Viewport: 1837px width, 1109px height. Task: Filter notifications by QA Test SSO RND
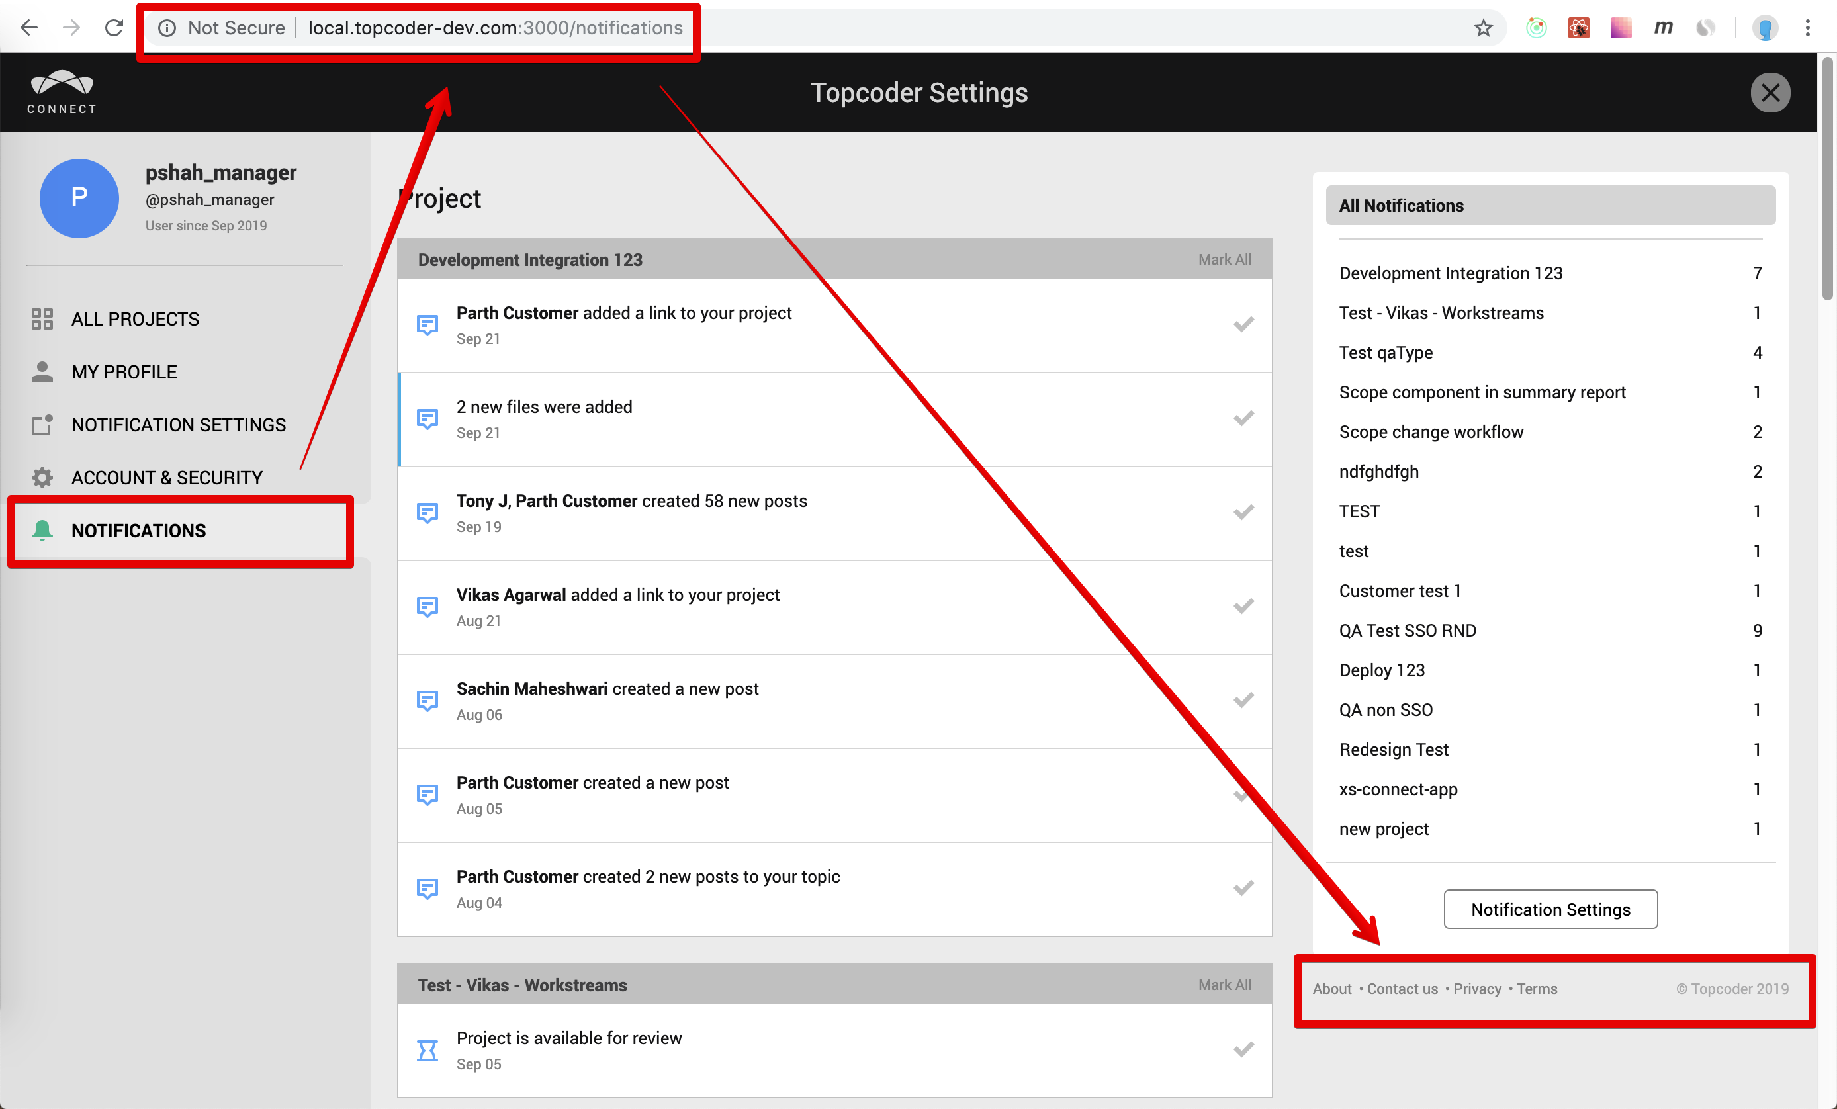pyautogui.click(x=1407, y=631)
